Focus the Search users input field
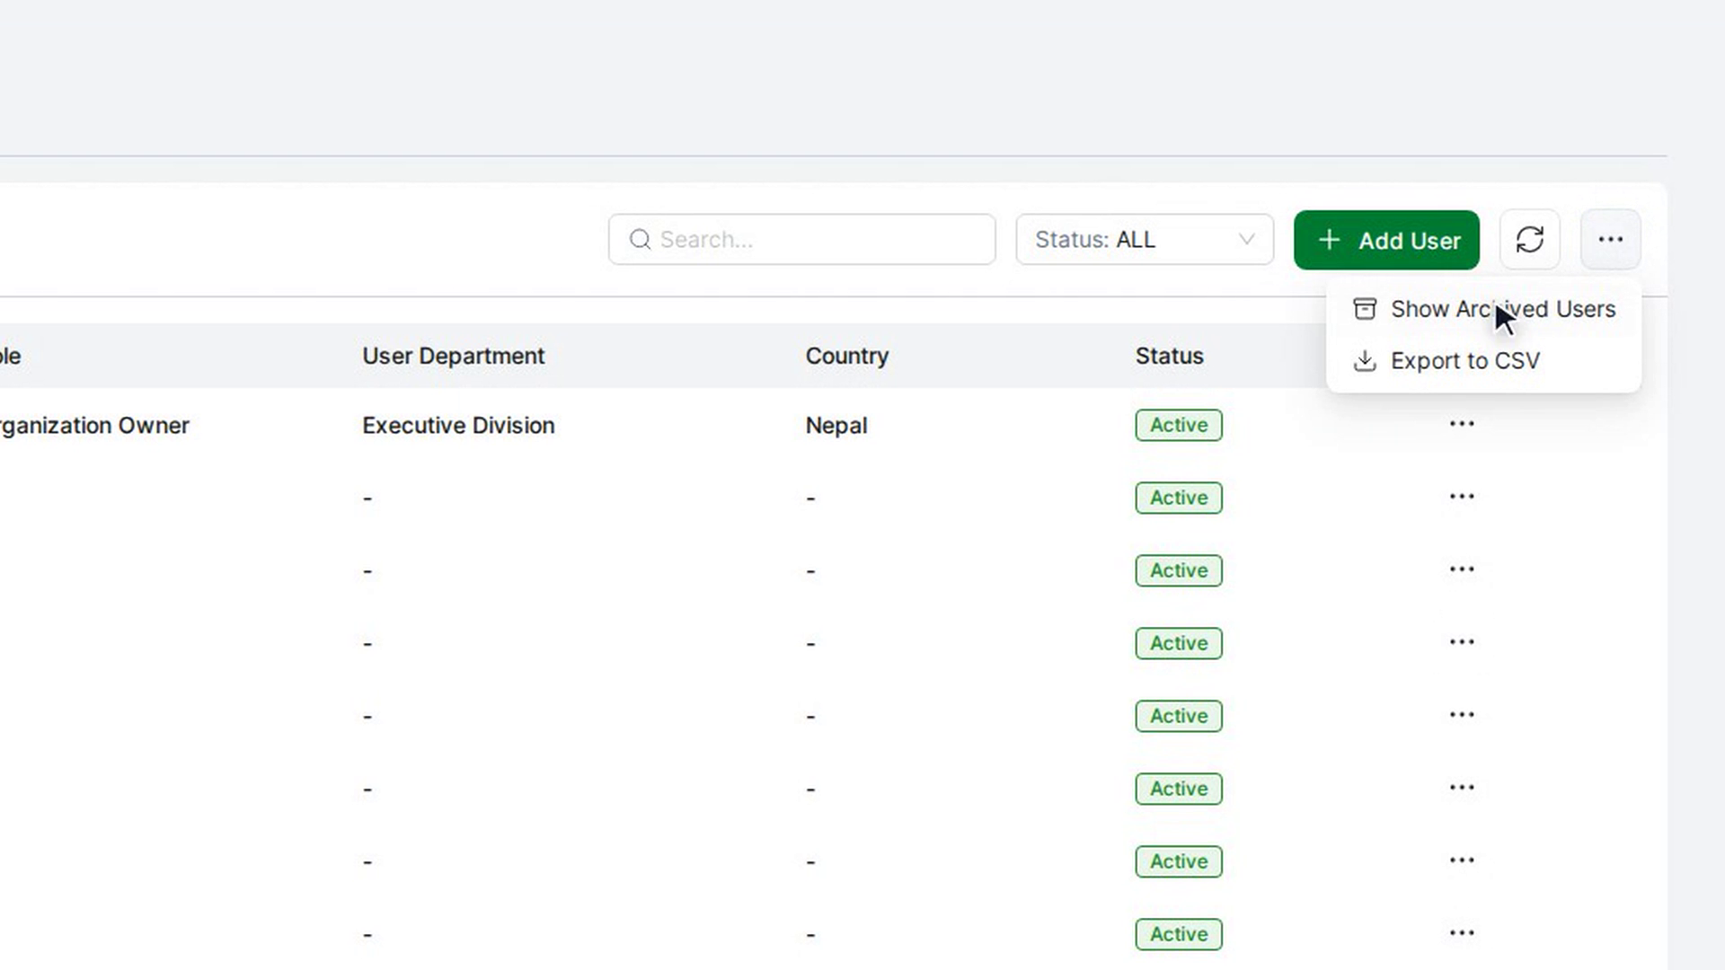 pyautogui.click(x=801, y=240)
